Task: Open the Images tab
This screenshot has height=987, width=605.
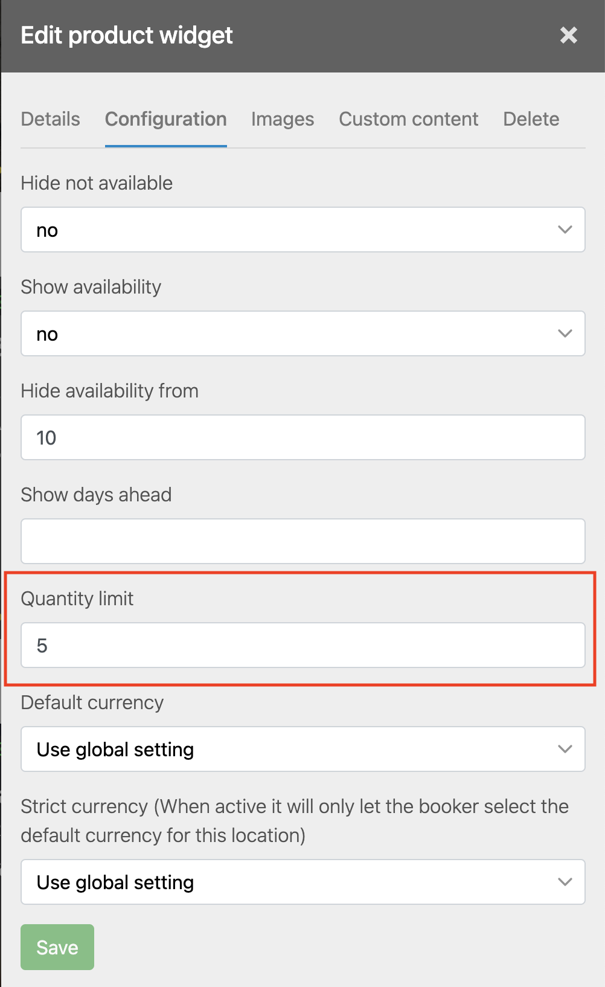Action: tap(283, 119)
